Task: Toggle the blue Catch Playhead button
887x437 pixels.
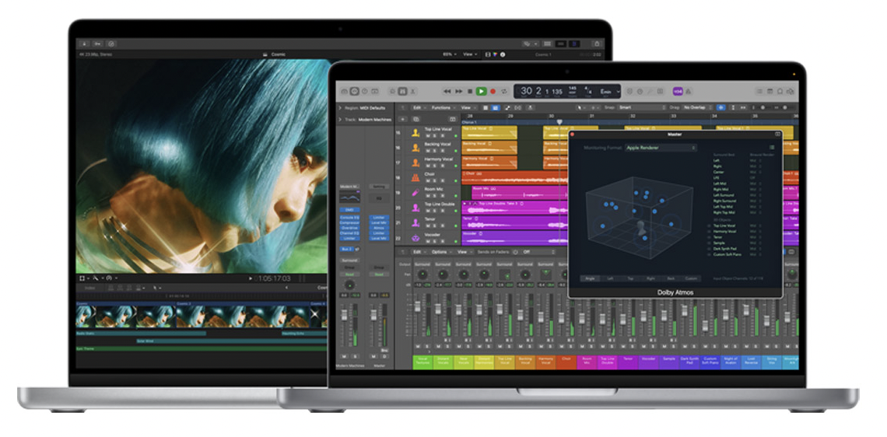Action: coord(721,107)
